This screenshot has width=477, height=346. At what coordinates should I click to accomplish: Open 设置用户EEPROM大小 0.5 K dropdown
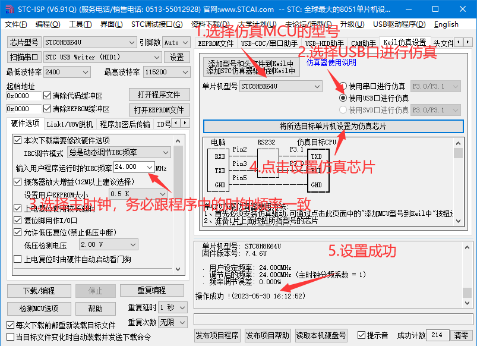point(138,194)
